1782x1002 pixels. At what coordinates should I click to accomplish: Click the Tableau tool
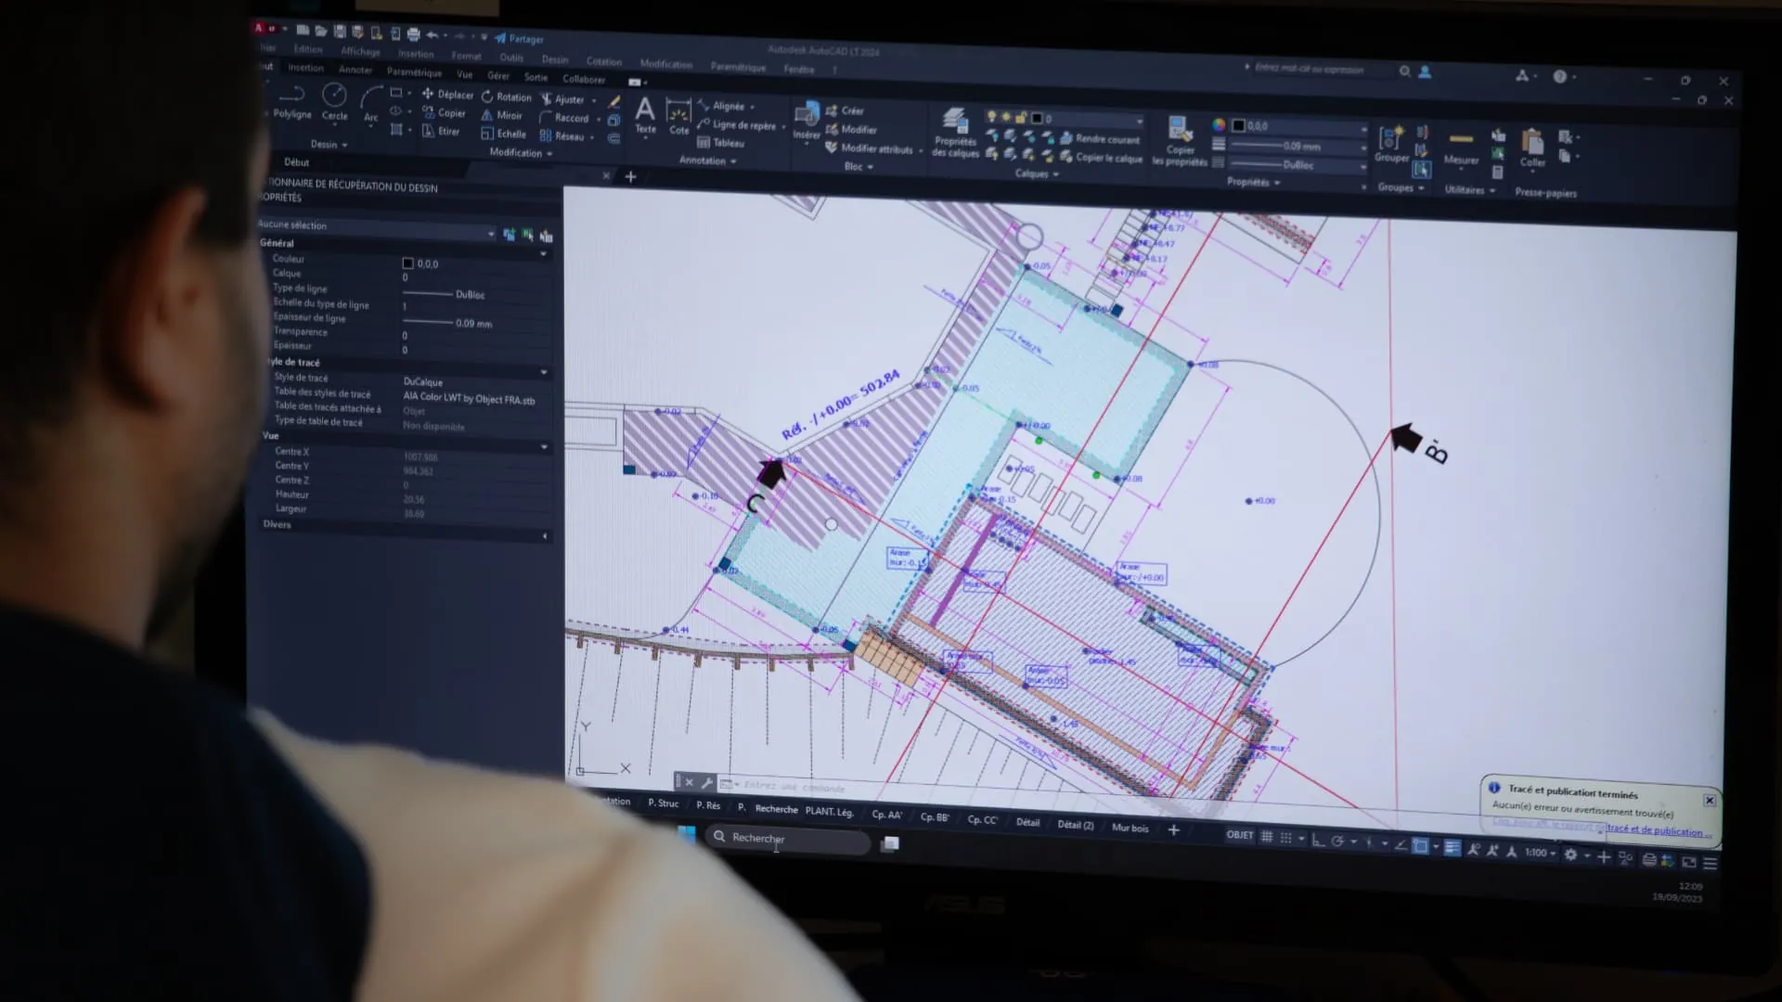pos(720,143)
